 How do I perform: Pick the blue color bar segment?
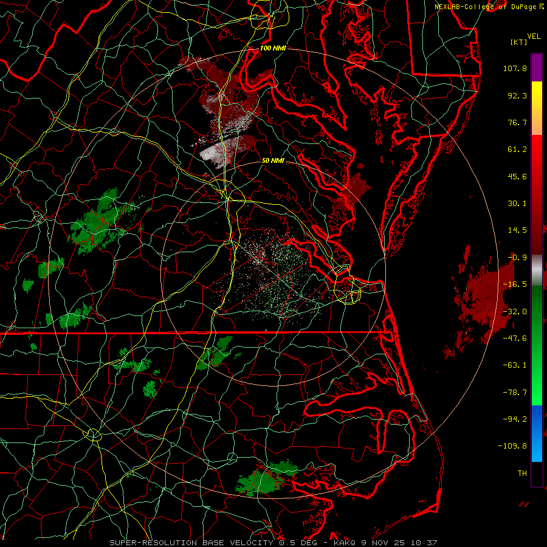(537, 433)
